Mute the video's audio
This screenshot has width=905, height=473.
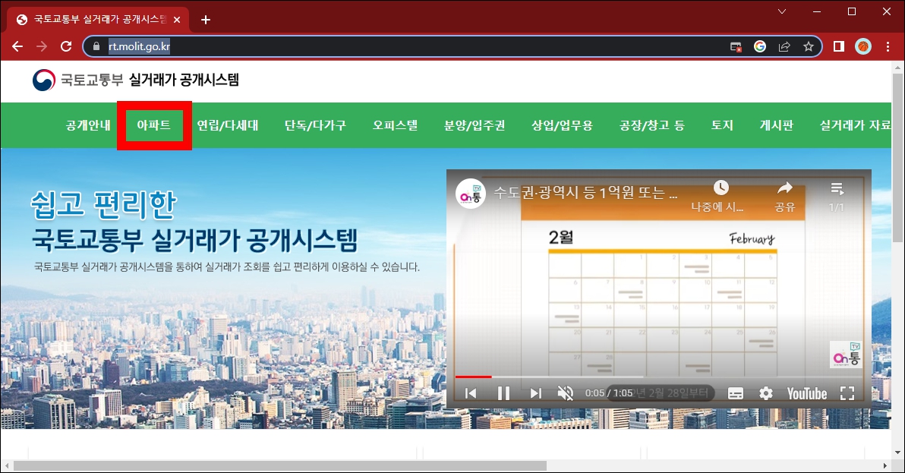pyautogui.click(x=566, y=393)
